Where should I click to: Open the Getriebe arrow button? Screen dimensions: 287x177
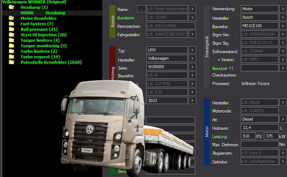tap(283, 161)
